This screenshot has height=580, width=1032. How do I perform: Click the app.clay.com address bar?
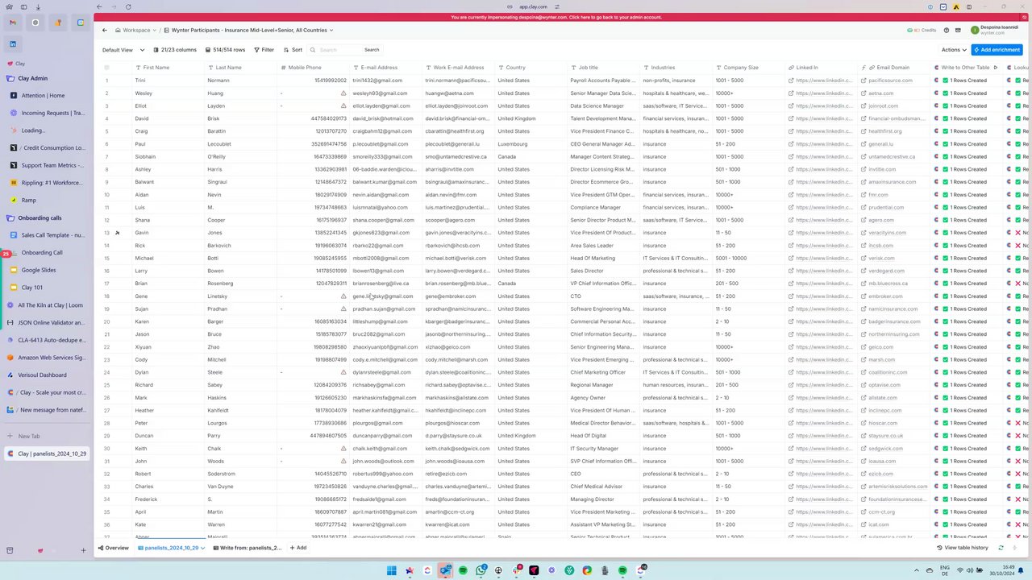pos(533,6)
